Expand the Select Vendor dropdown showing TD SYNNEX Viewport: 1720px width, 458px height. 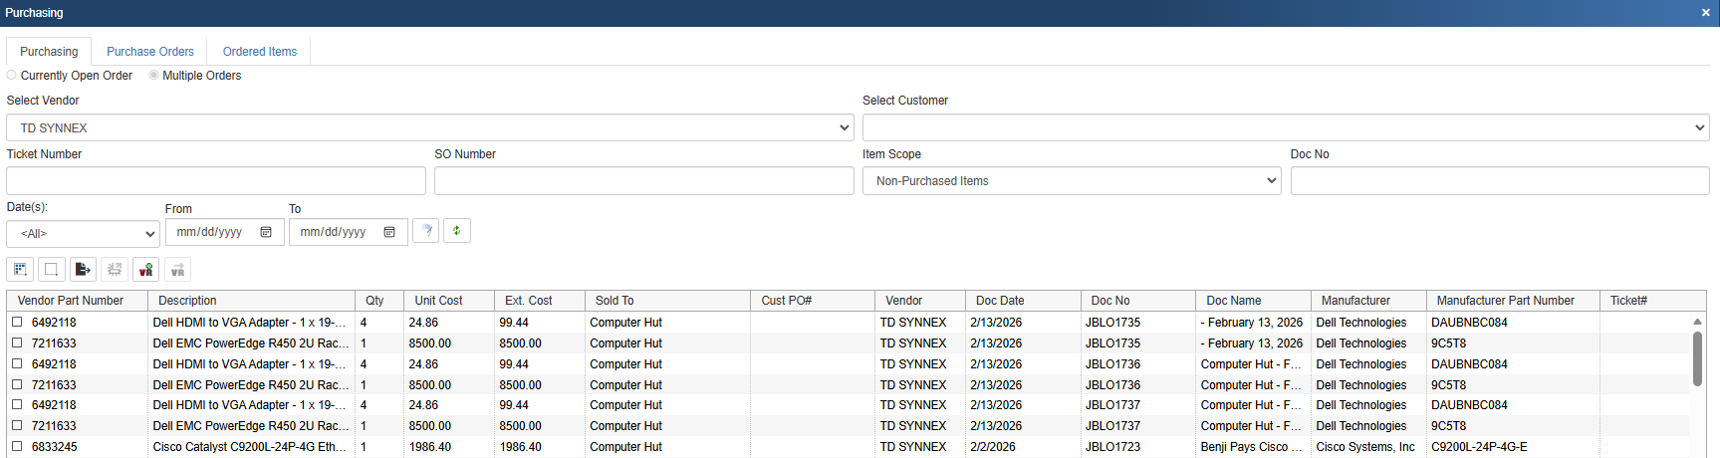(x=429, y=127)
